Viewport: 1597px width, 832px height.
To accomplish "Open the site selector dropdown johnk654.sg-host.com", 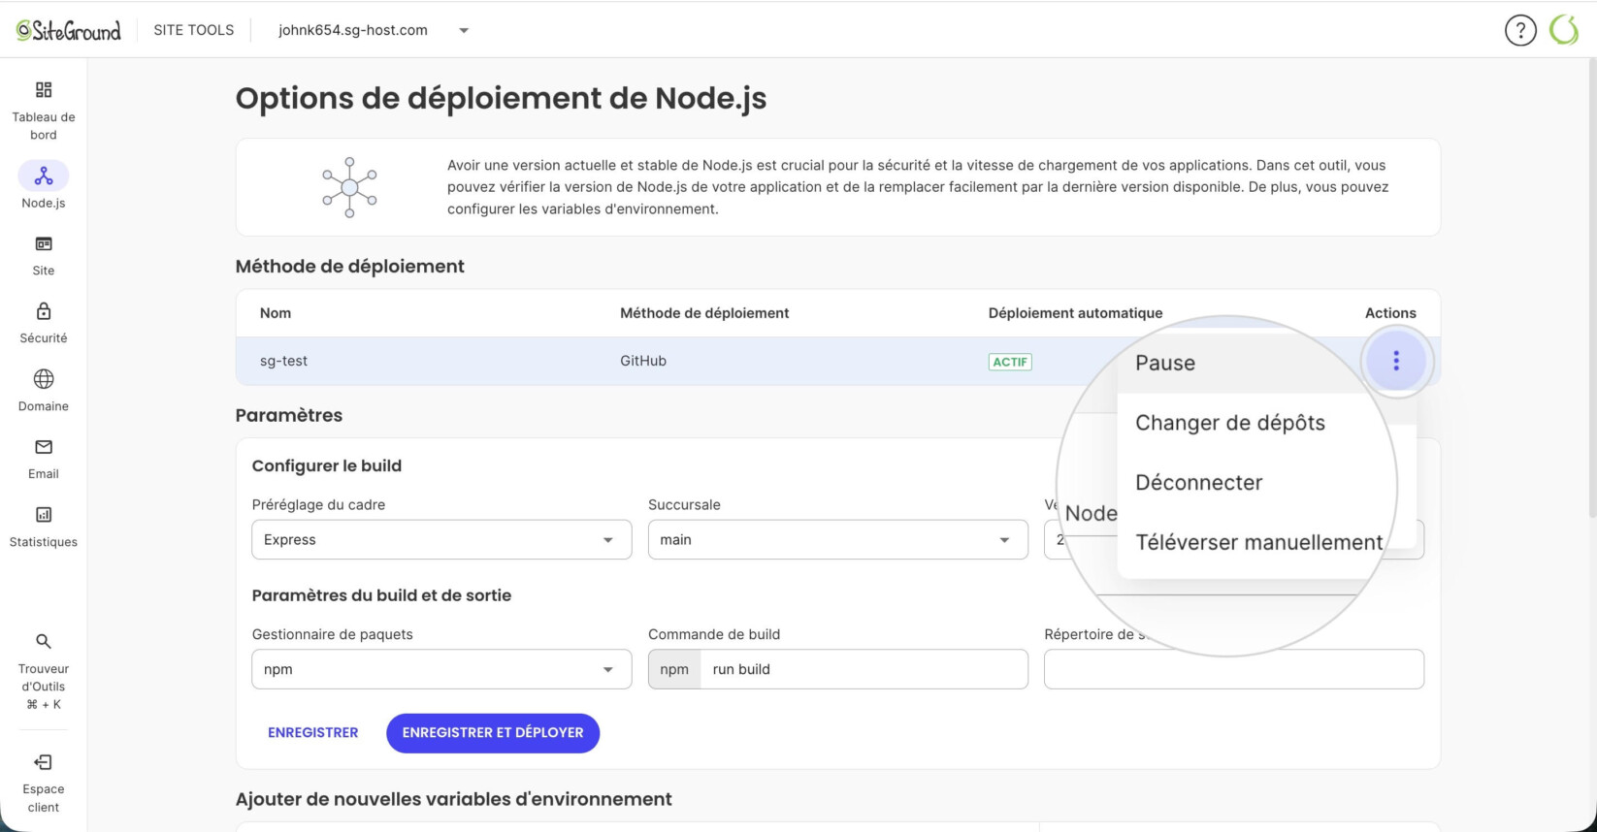I will 373,30.
